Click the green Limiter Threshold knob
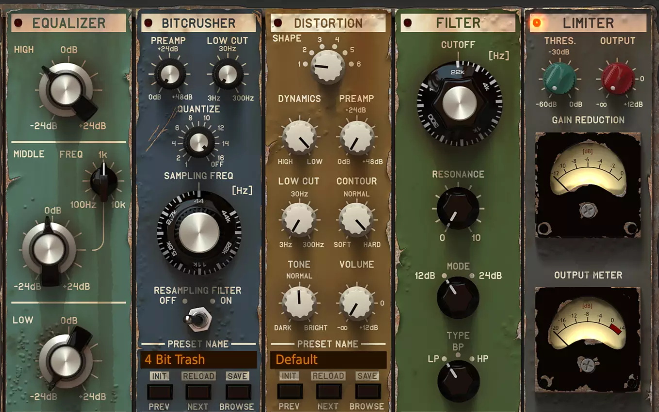The width and height of the screenshot is (659, 412). pyautogui.click(x=560, y=78)
